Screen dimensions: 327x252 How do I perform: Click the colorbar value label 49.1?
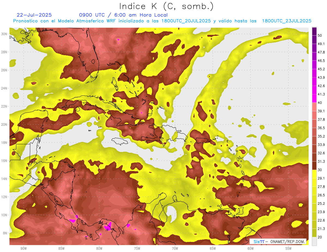point(321,43)
